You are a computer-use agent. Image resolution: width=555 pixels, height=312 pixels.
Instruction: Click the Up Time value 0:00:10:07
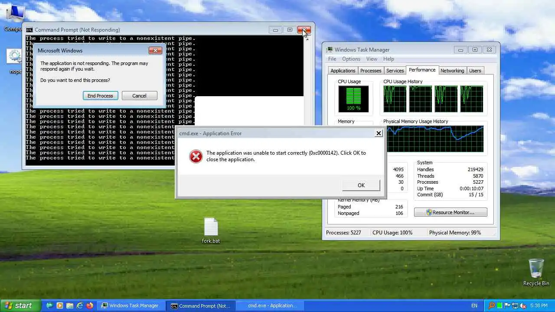pyautogui.click(x=472, y=188)
